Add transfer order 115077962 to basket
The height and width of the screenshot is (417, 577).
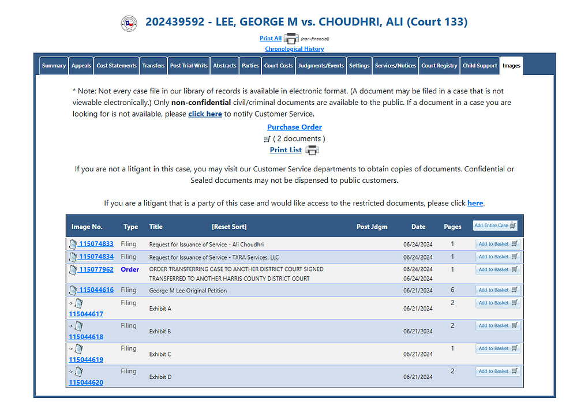498,269
